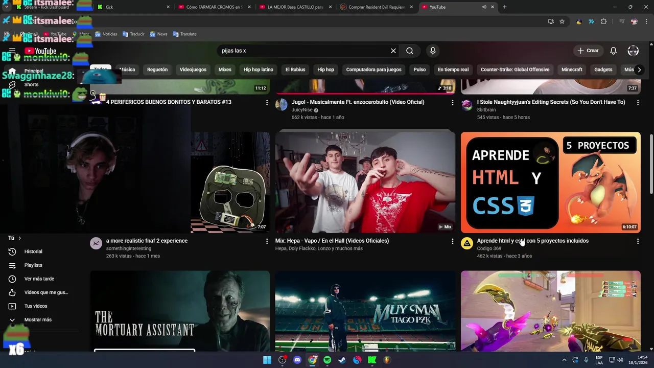The height and width of the screenshot is (368, 654).
Task: Open Aprende html y css video title
Action: 533,241
